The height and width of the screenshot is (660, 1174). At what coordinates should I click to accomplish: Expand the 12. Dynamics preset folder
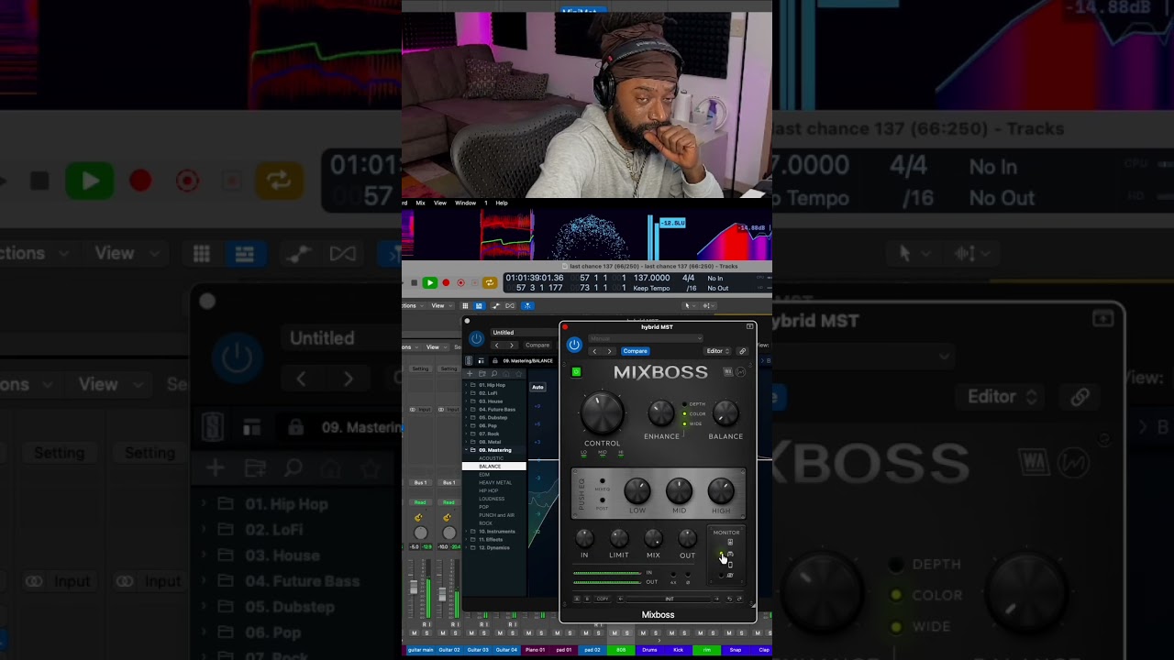(x=467, y=547)
